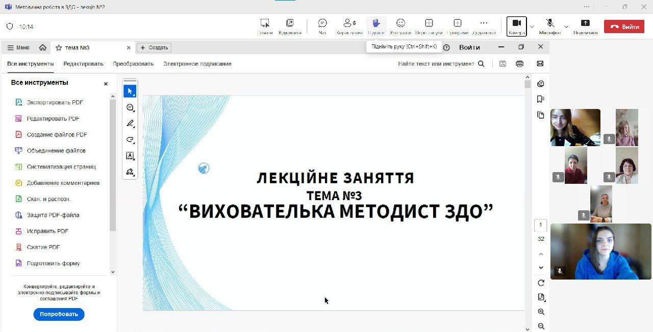Pick the text box A tool
Viewport: 653px width, 332px height.
[x=130, y=156]
